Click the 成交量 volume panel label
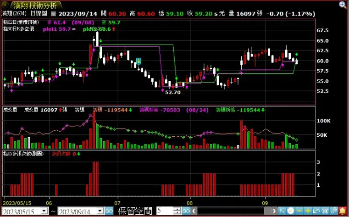The width and height of the screenshot is (349, 217). coord(10,110)
